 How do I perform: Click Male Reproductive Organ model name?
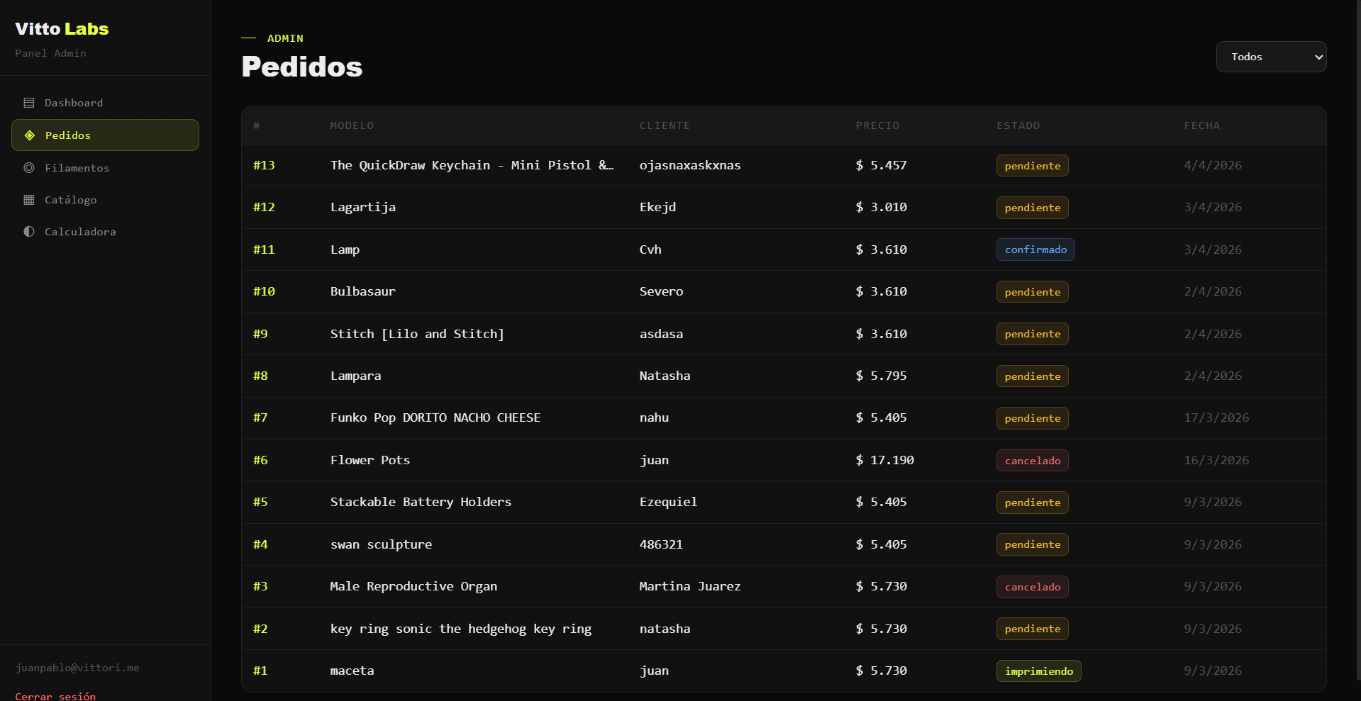(413, 586)
